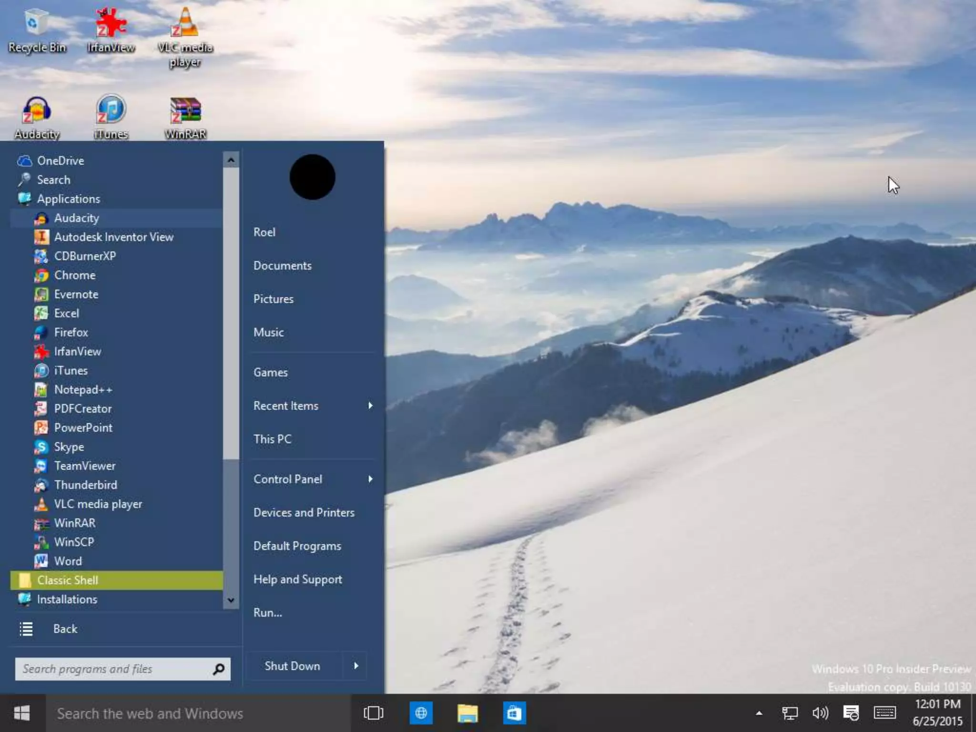
Task: Launch Firefox from the Applications list
Action: click(116, 332)
